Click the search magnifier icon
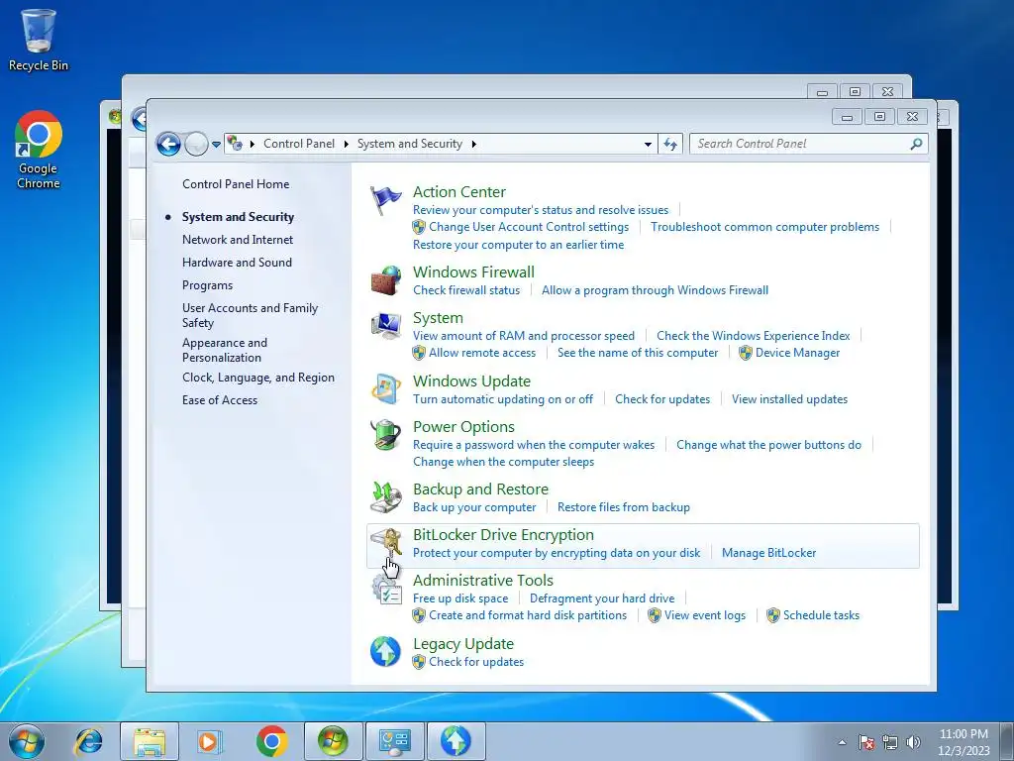Screen dimensions: 1014x761 pyautogui.click(x=916, y=144)
